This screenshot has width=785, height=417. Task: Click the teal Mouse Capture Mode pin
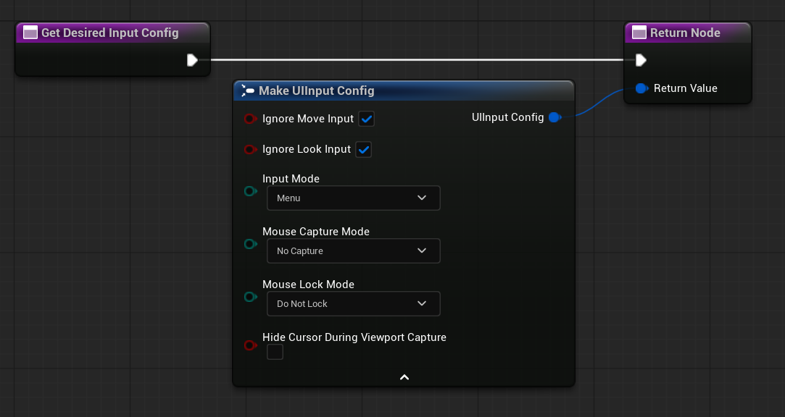pos(250,244)
